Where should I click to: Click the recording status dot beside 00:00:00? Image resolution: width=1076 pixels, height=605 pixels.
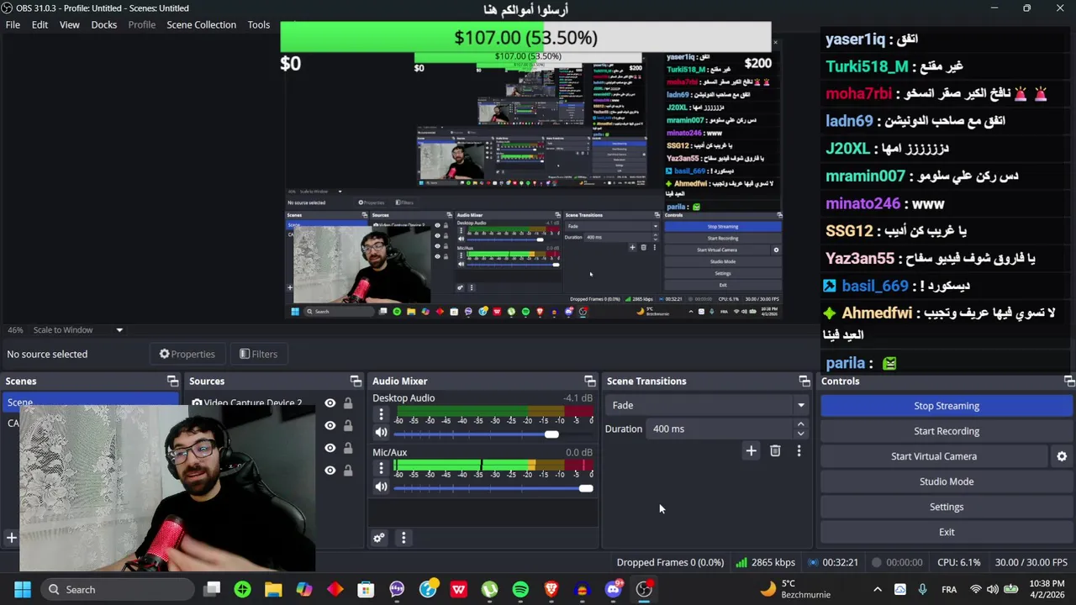tap(877, 562)
